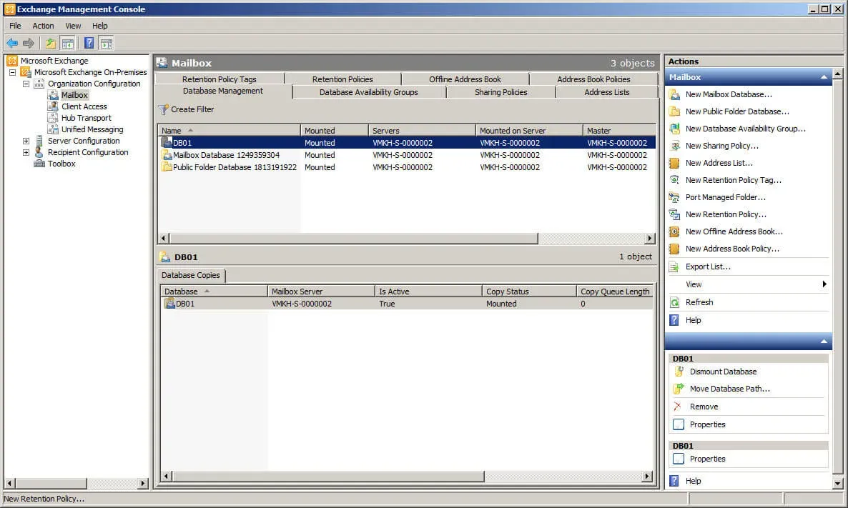The width and height of the screenshot is (848, 508).
Task: Collapse Microsoft Exchange On-Premises tree node
Action: pyautogui.click(x=12, y=72)
